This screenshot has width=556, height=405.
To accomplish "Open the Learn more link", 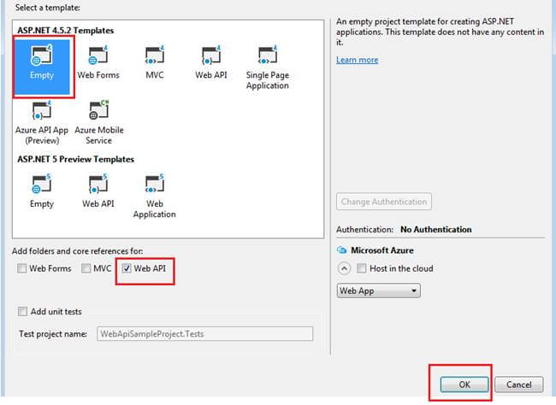I will tap(357, 60).
